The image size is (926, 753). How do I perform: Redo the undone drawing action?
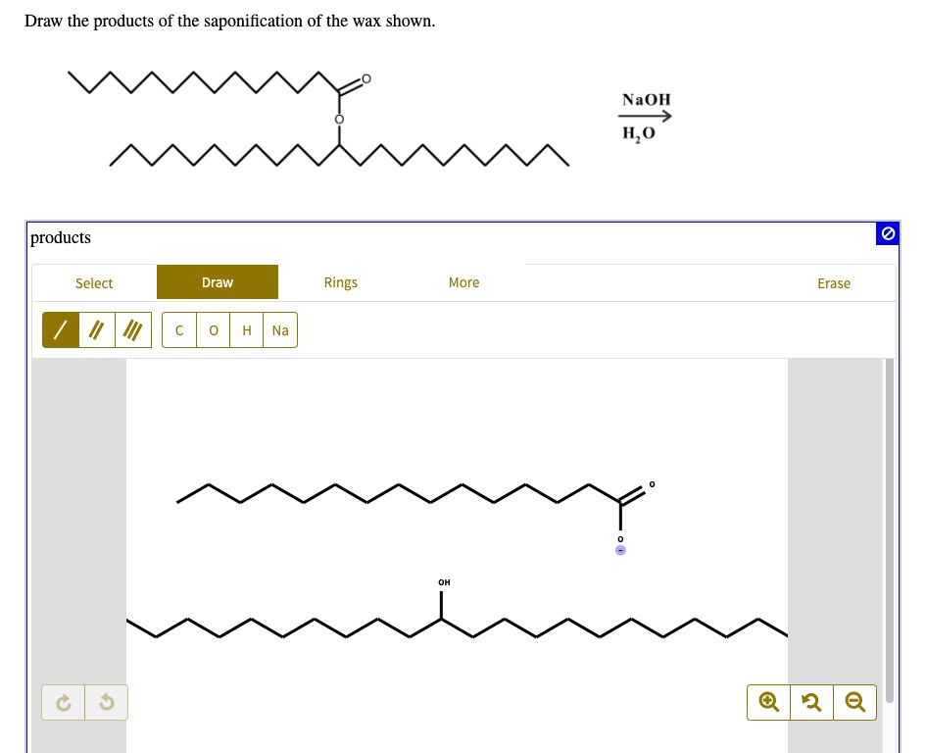[63, 702]
